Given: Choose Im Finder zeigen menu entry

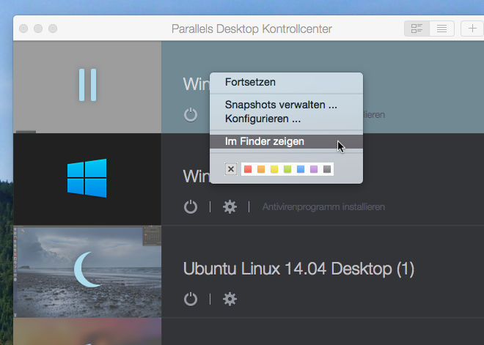Looking at the screenshot, I should pos(286,141).
